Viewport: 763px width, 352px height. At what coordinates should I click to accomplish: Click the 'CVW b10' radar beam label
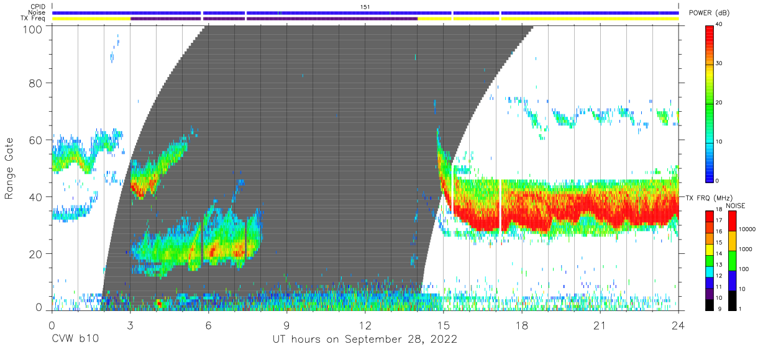[74, 339]
